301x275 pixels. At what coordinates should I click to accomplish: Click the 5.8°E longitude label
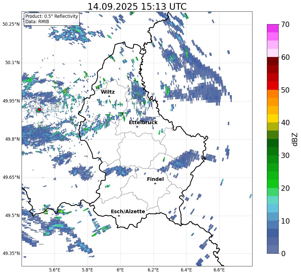click(x=87, y=270)
